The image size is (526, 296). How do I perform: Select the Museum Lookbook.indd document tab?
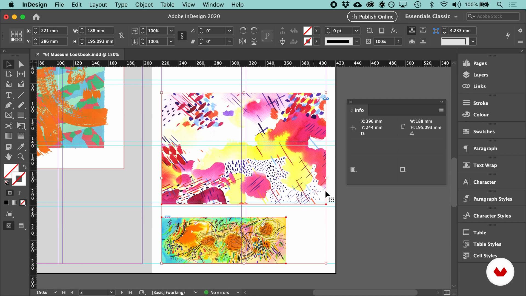click(x=81, y=54)
